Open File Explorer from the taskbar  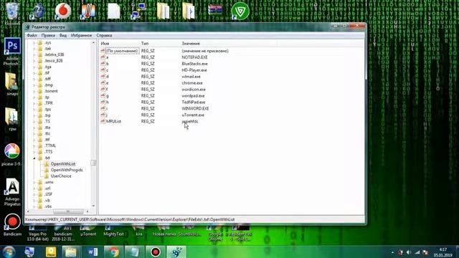tap(71, 252)
